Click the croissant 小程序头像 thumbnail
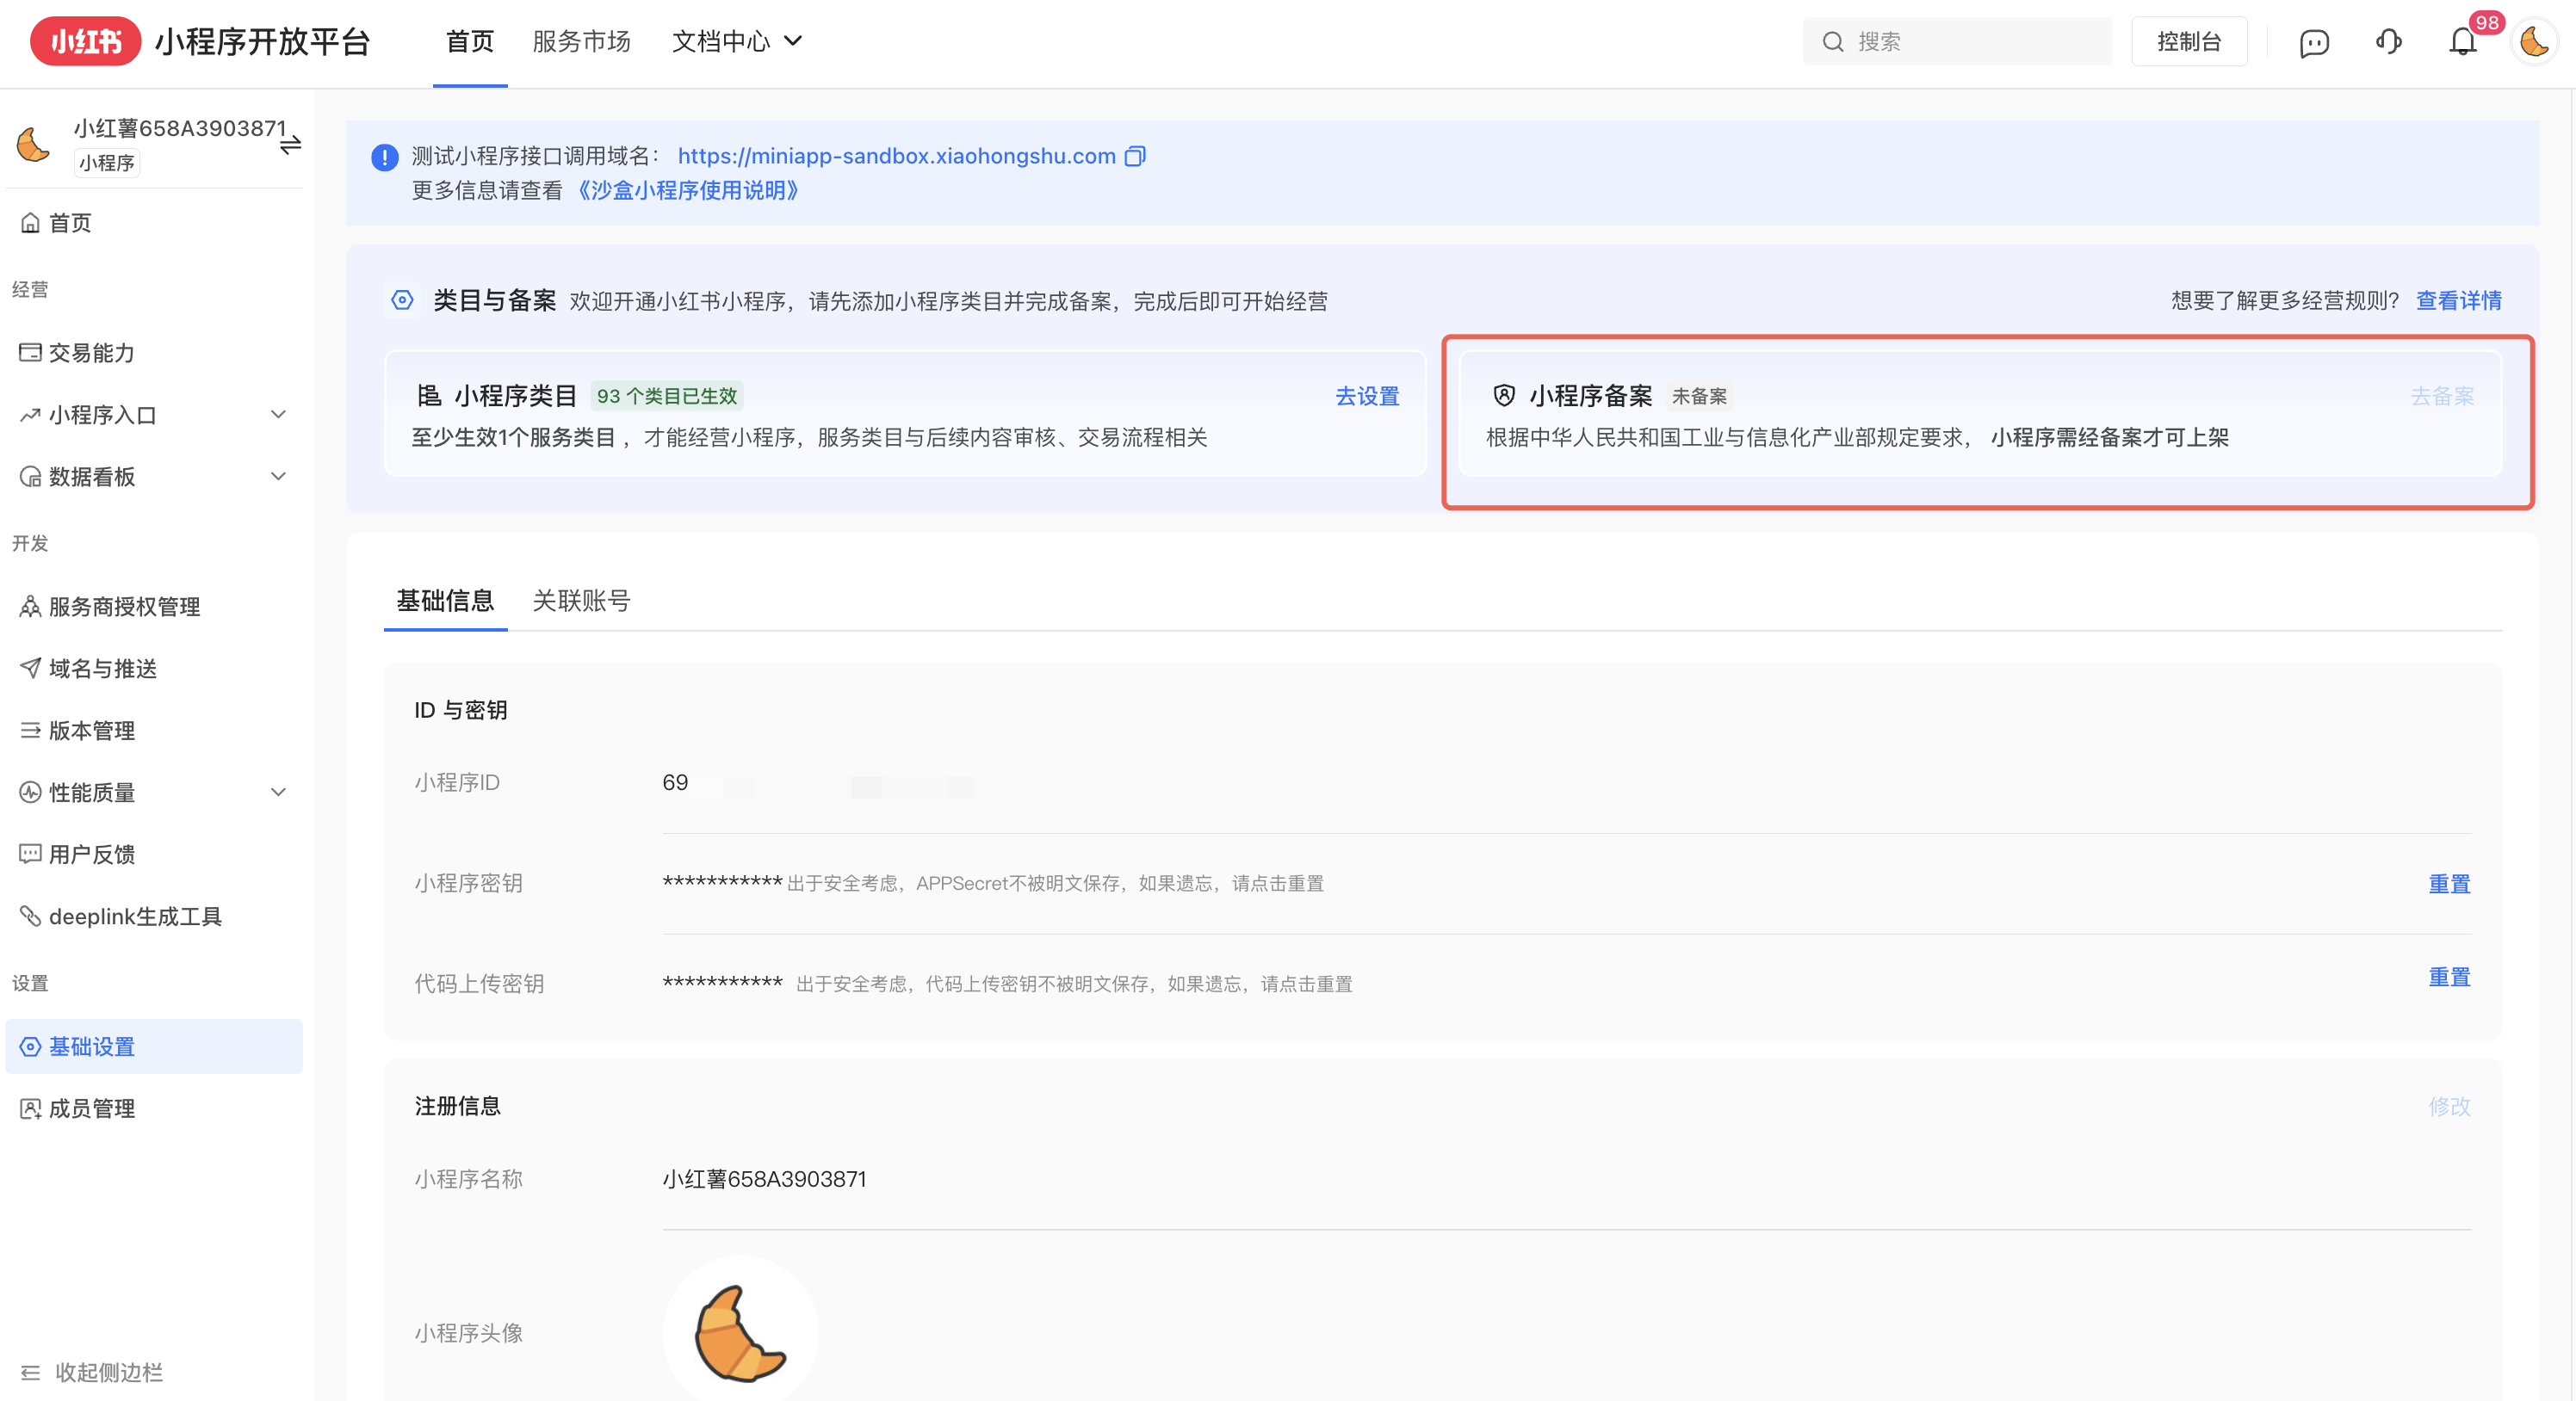The width and height of the screenshot is (2576, 1401). (x=740, y=1332)
